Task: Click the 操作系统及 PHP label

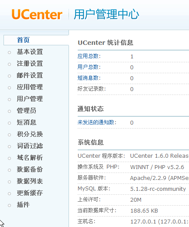Action: click(99, 167)
